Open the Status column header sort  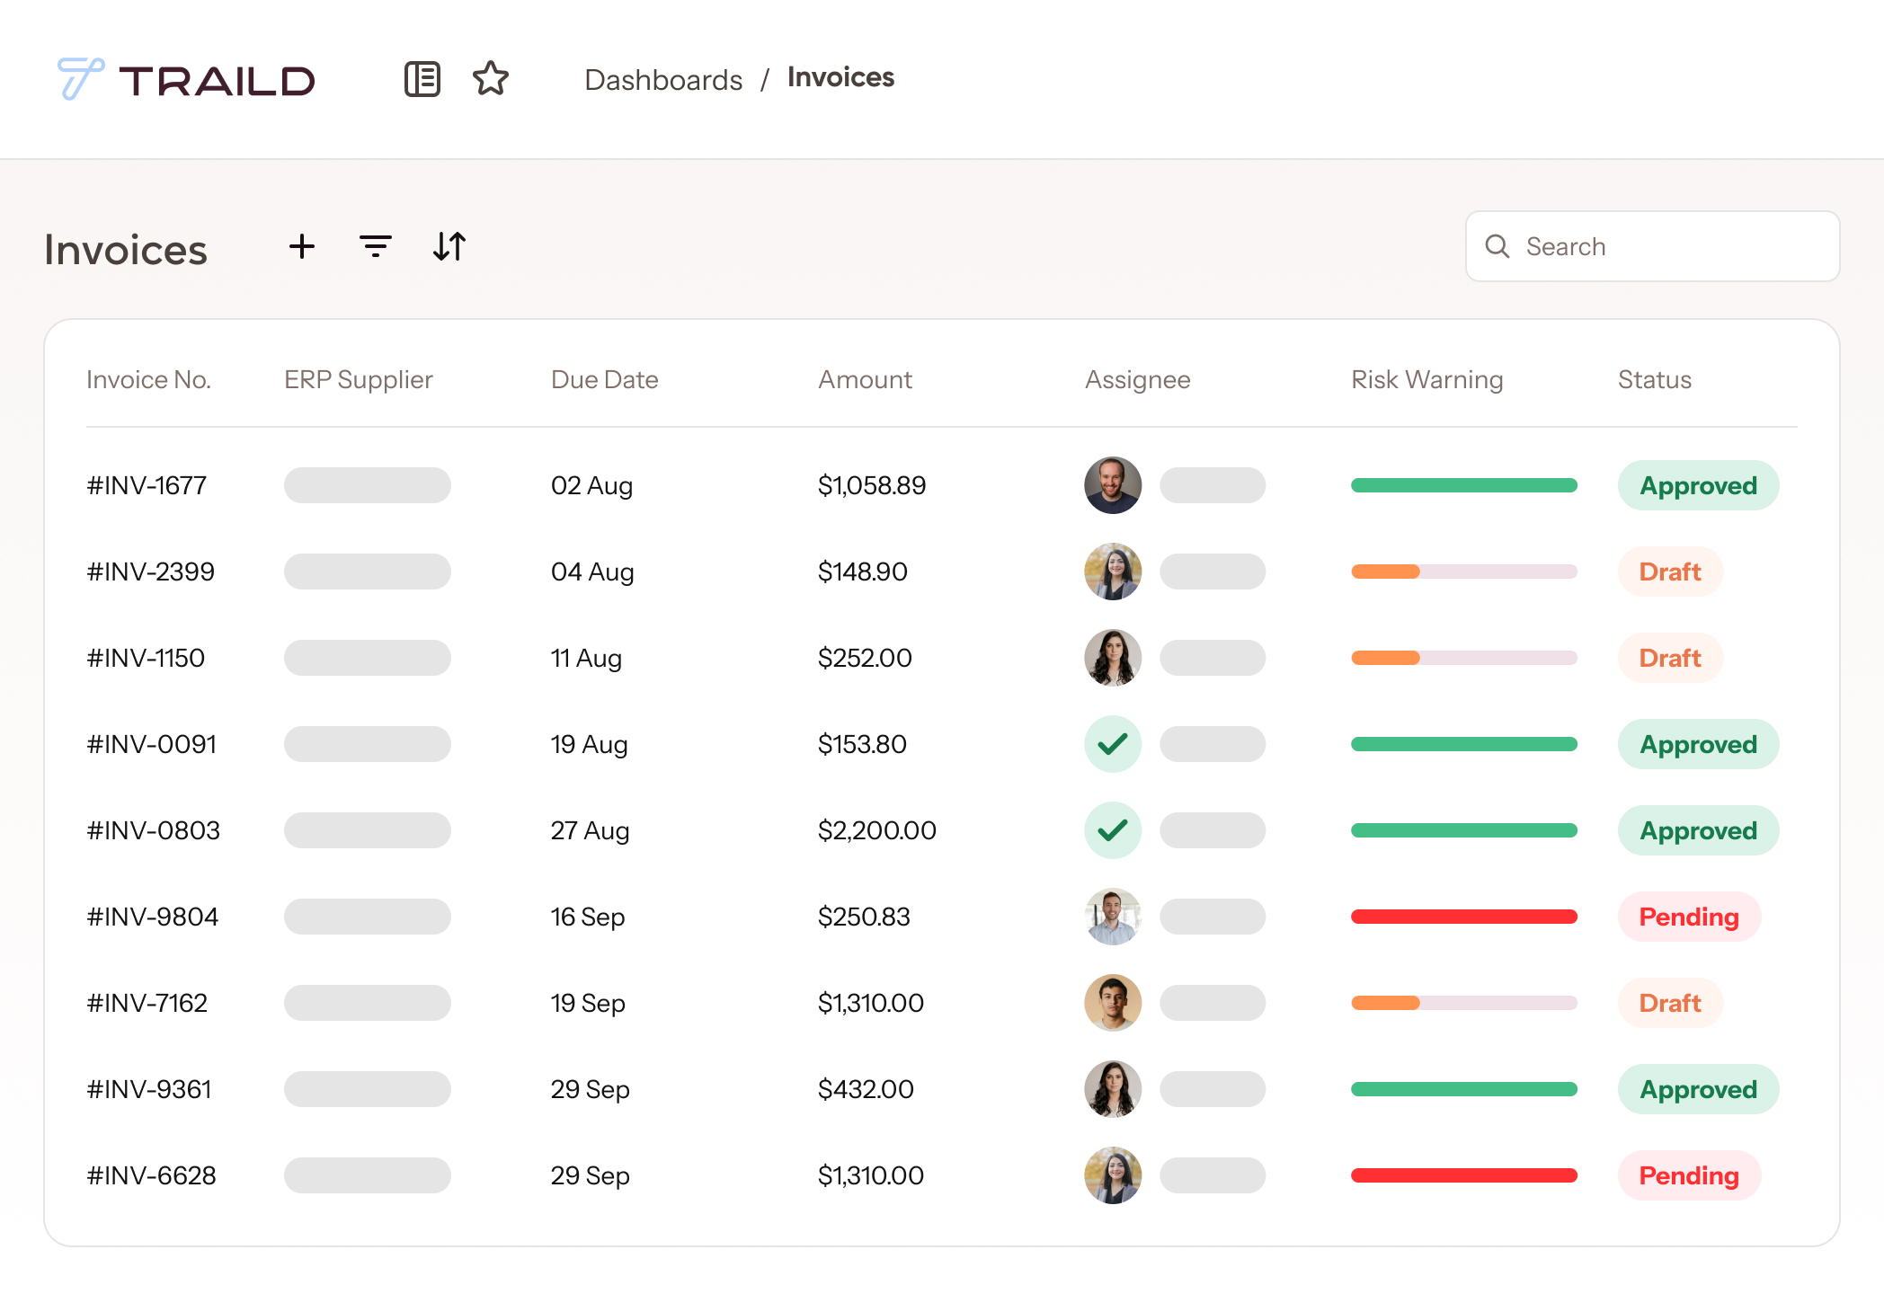(x=1653, y=379)
